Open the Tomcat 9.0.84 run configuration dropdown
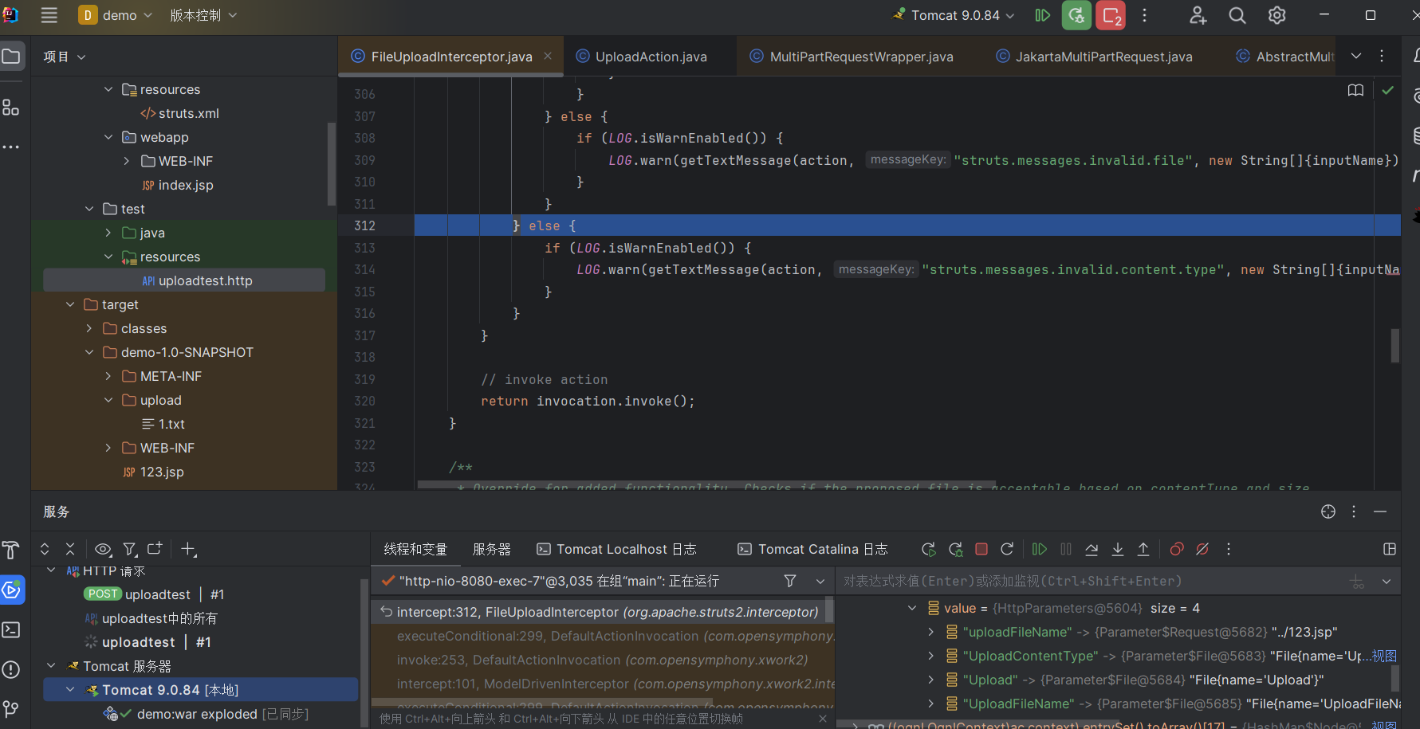 [954, 15]
